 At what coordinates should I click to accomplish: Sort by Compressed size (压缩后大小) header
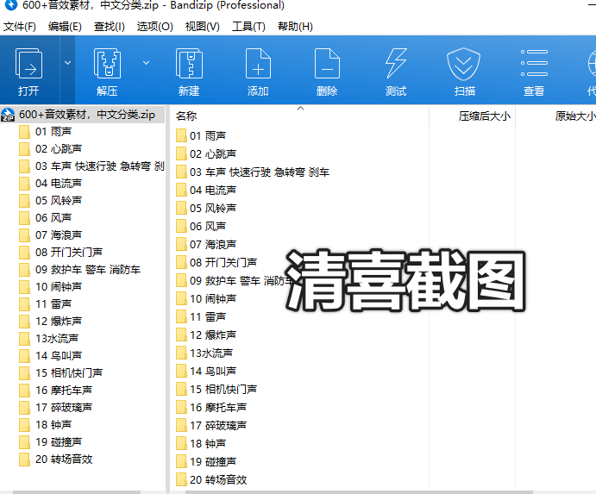(x=484, y=116)
